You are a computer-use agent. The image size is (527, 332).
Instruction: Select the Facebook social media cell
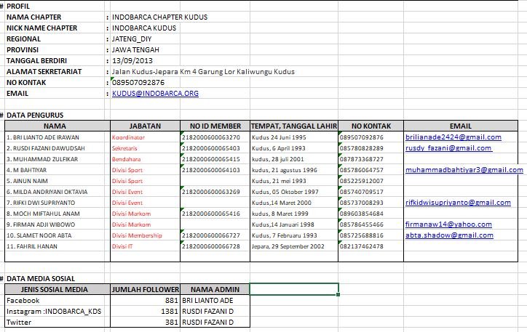[58, 300]
